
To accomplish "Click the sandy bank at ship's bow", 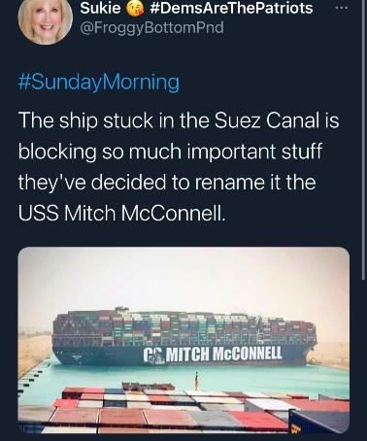I will (x=328, y=356).
